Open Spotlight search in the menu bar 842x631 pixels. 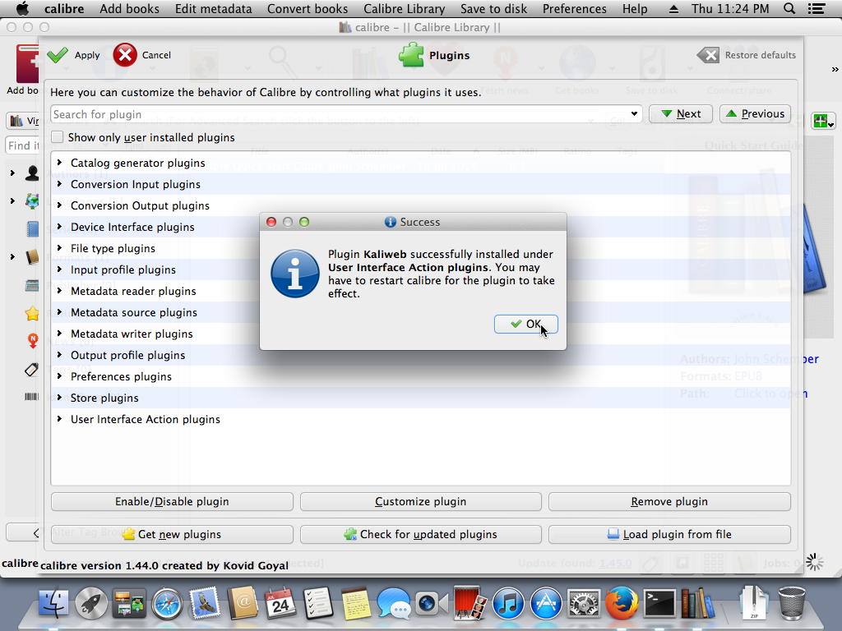789,8
